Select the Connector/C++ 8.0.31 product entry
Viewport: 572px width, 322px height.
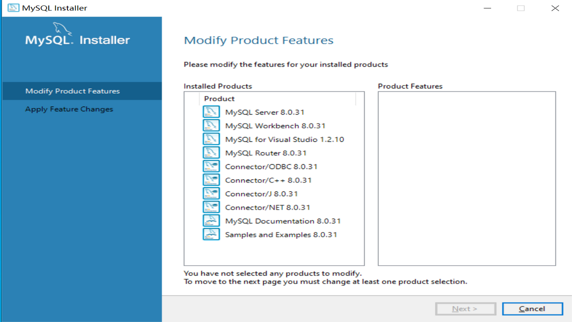(268, 180)
